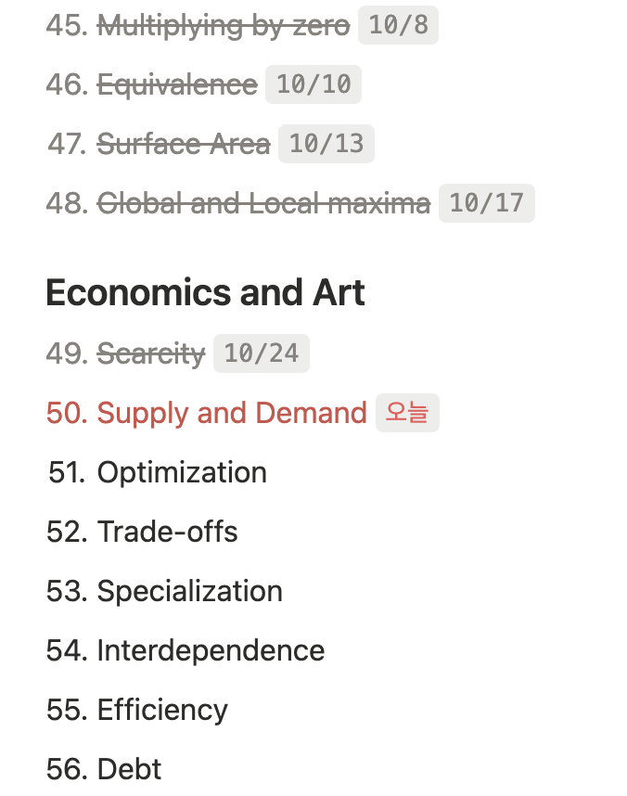
Task: Click the 'Trade-offs' list item
Action: pos(167,532)
